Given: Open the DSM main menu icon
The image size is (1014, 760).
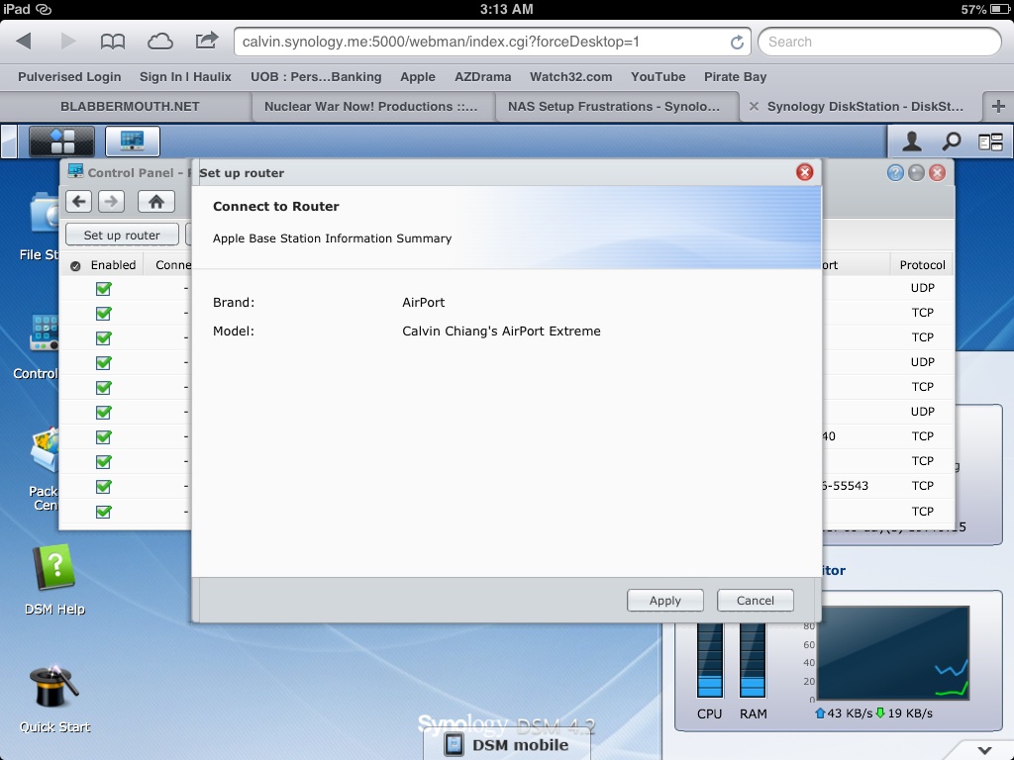Looking at the screenshot, I should click(x=62, y=141).
